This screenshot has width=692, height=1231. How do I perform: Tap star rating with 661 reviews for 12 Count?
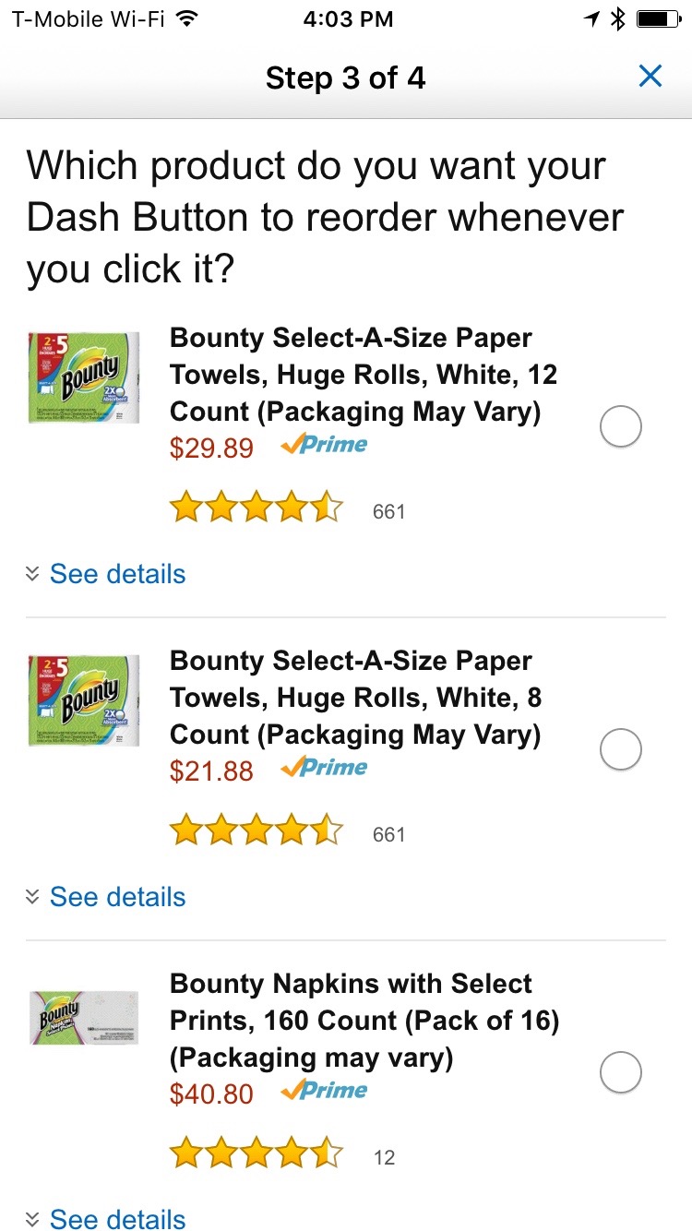click(x=256, y=508)
